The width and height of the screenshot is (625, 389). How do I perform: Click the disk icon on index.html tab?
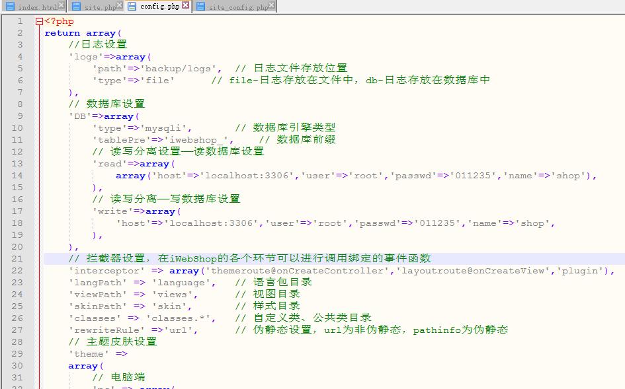tap(10, 7)
